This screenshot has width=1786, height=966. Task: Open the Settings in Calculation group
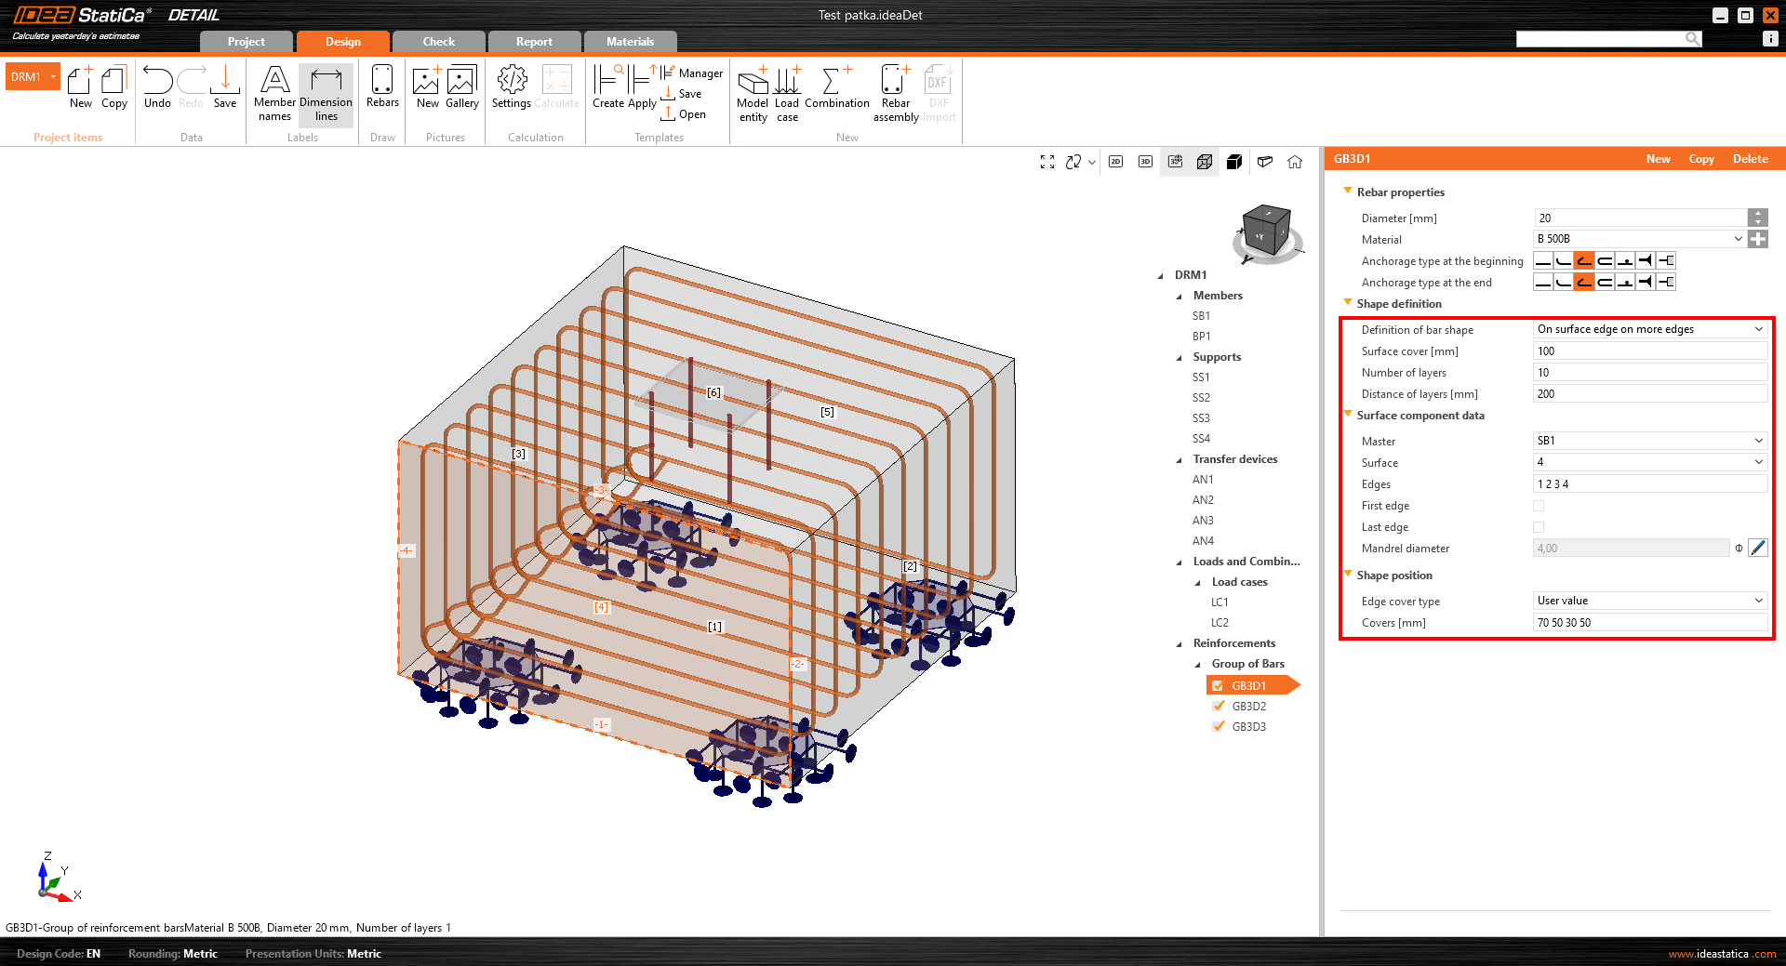coord(511,88)
